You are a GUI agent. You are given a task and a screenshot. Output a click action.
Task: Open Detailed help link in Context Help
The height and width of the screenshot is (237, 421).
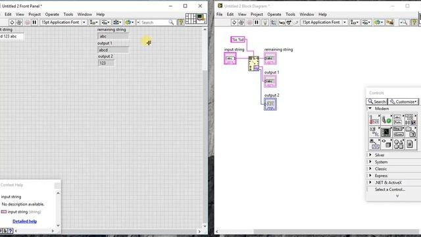[x=25, y=221]
